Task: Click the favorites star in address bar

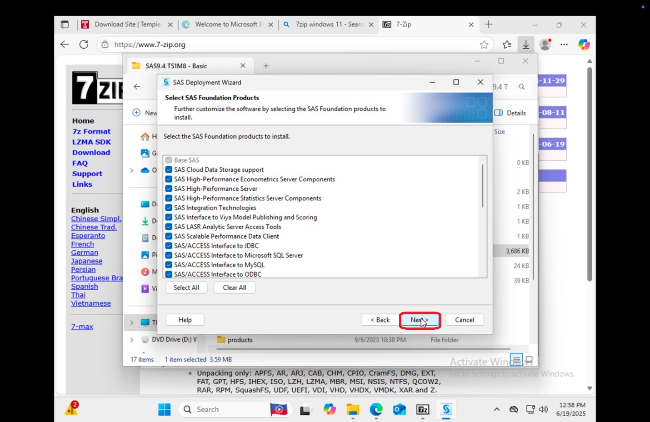Action: (x=484, y=45)
